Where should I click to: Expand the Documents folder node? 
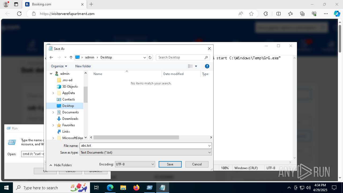pyautogui.click(x=53, y=112)
